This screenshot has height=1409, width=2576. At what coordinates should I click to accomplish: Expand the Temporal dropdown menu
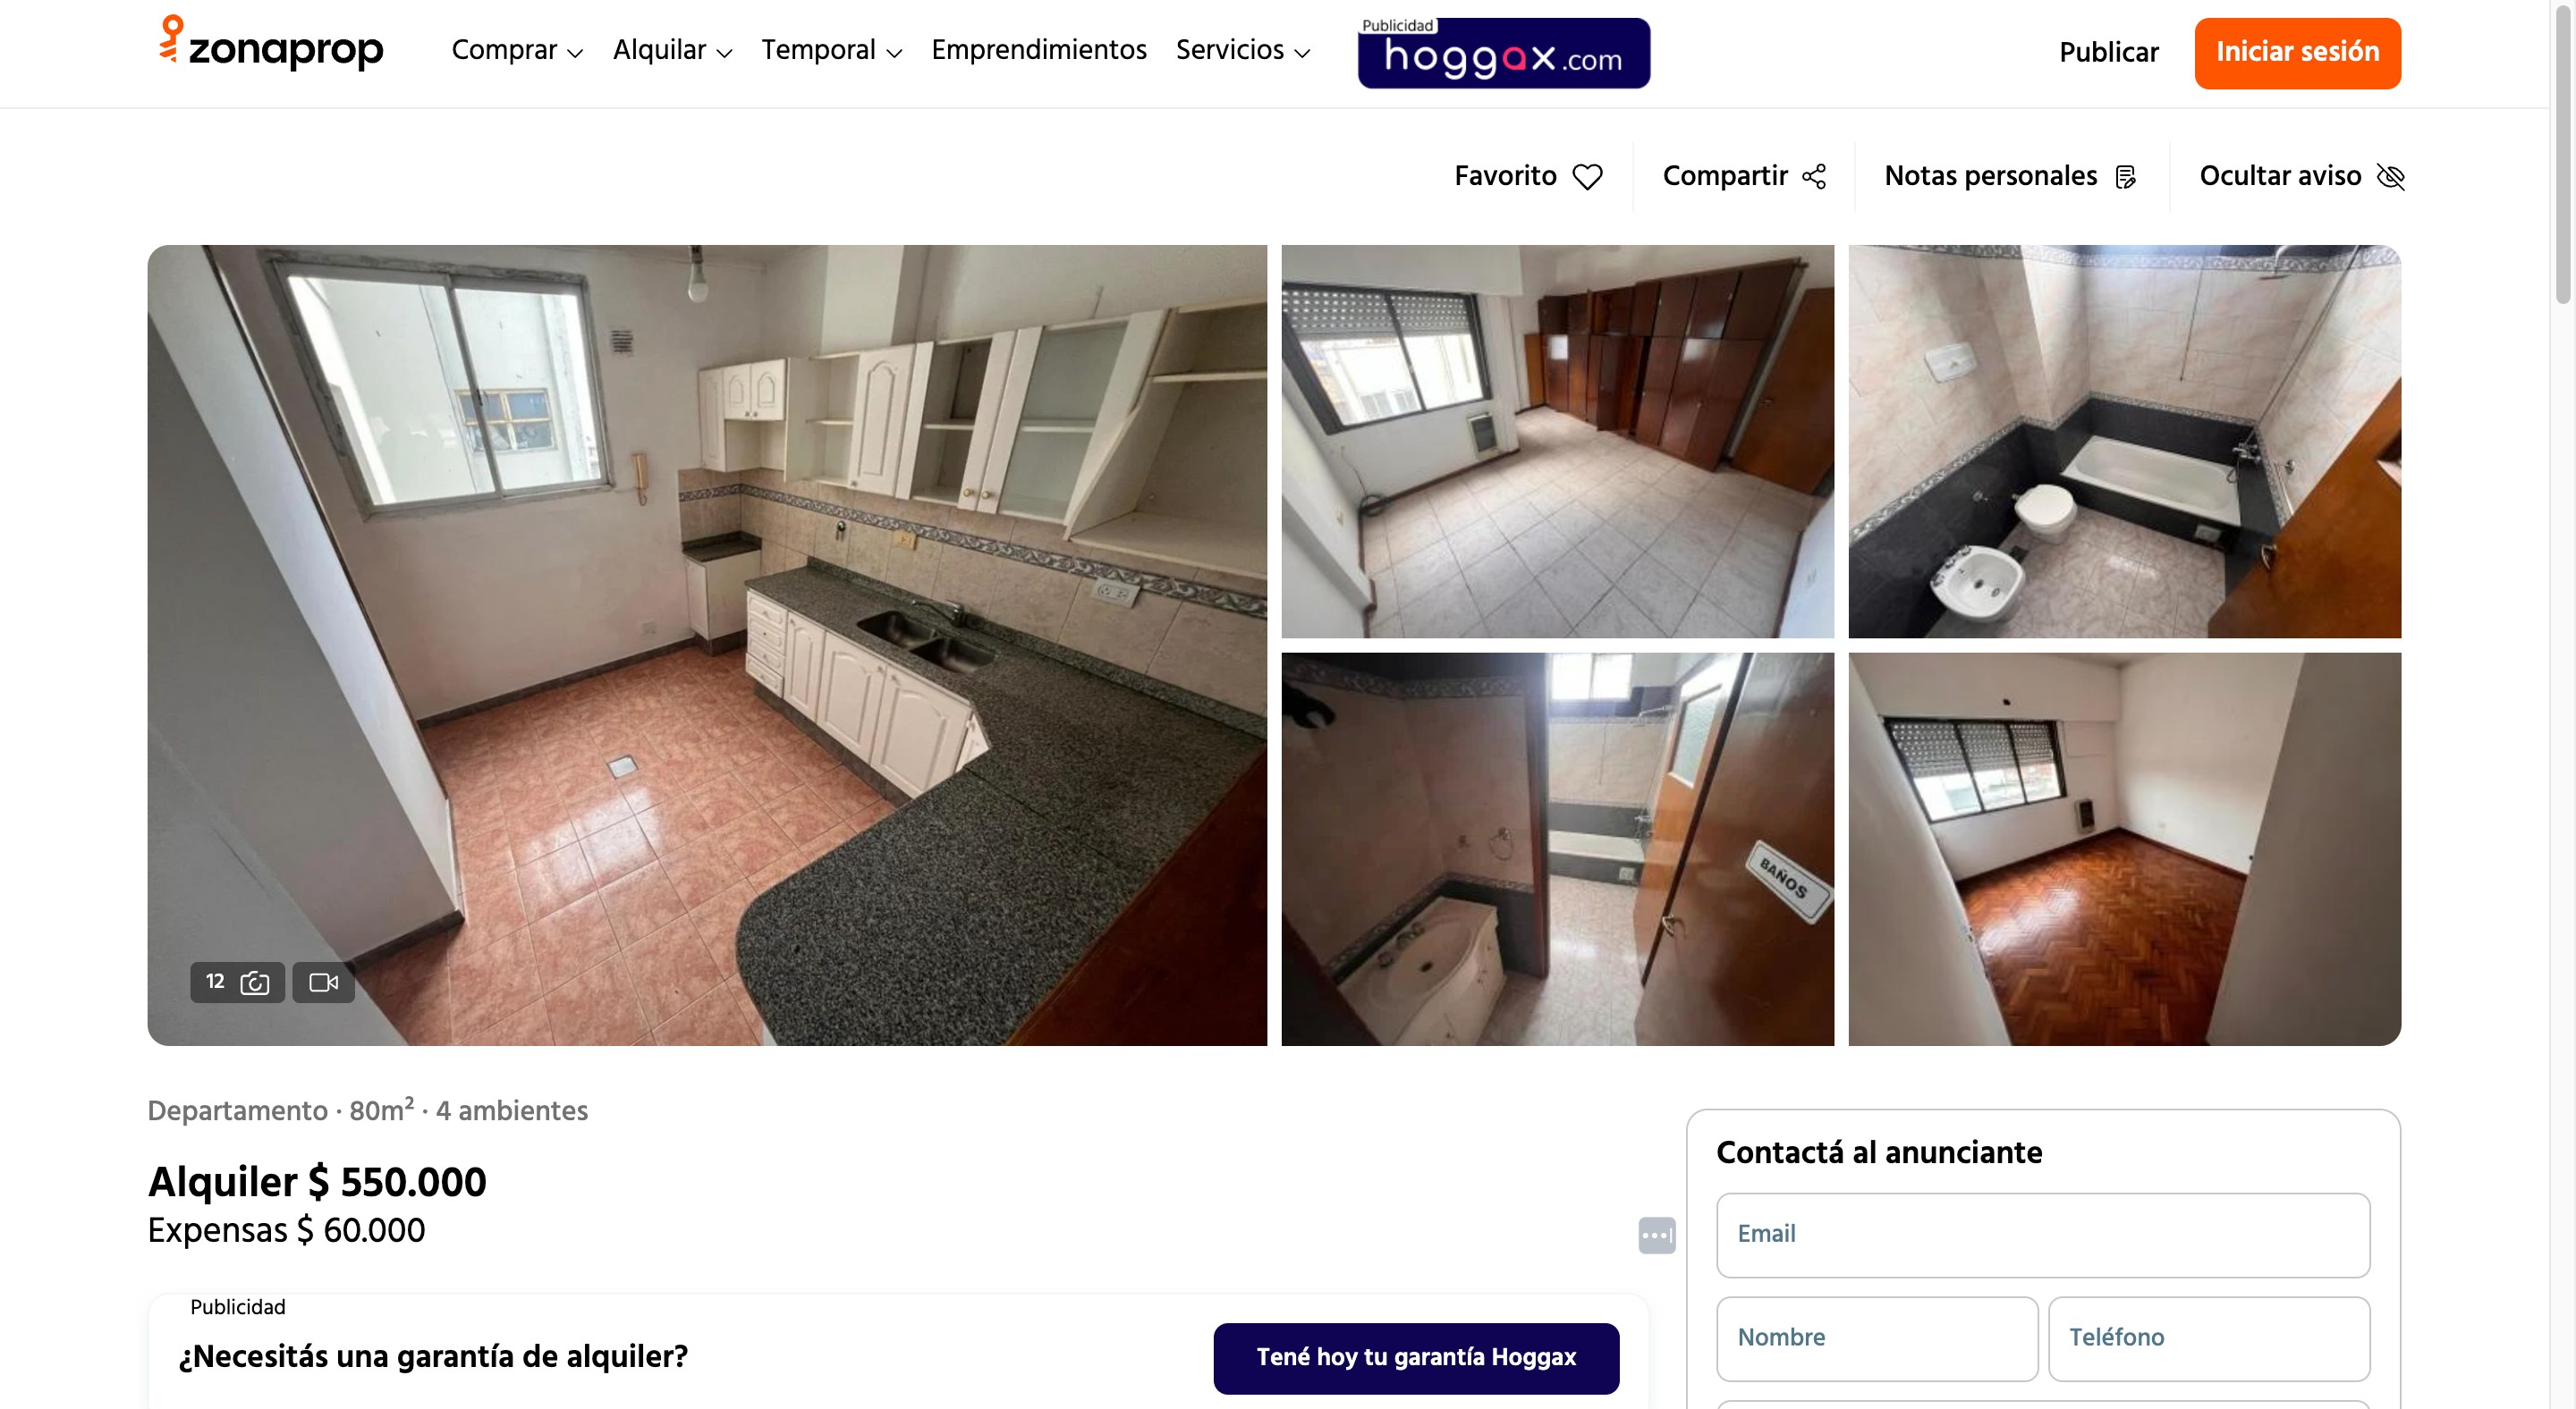click(831, 51)
